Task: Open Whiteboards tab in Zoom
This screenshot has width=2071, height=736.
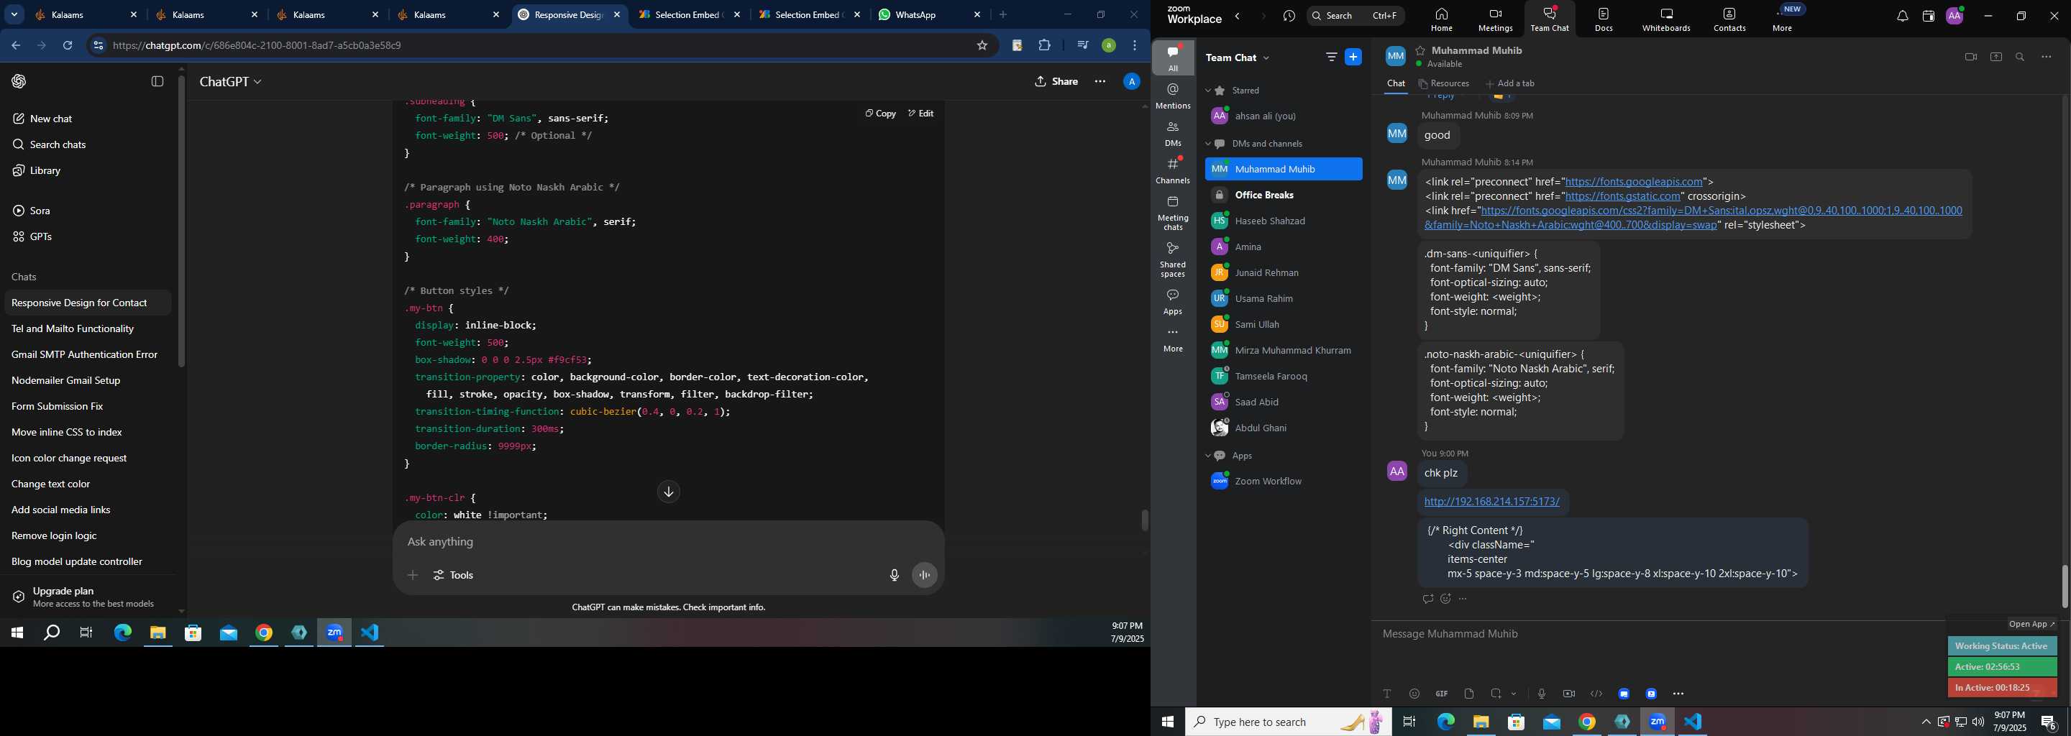Action: (x=1666, y=19)
